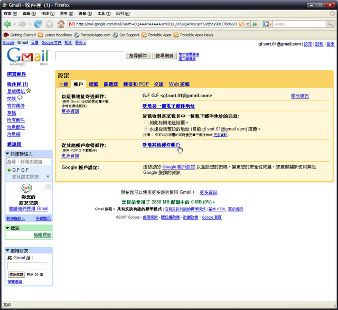
Task: Switch to the Forwarding and POP tab
Action: (136, 84)
